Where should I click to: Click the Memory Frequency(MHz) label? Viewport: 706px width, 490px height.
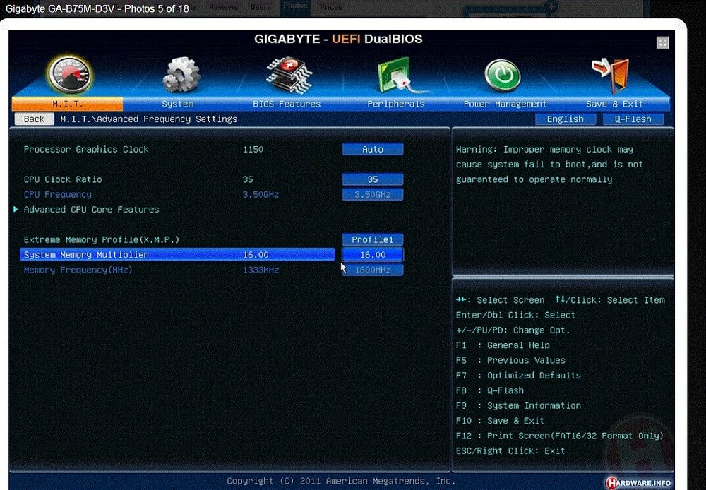pyautogui.click(x=78, y=270)
